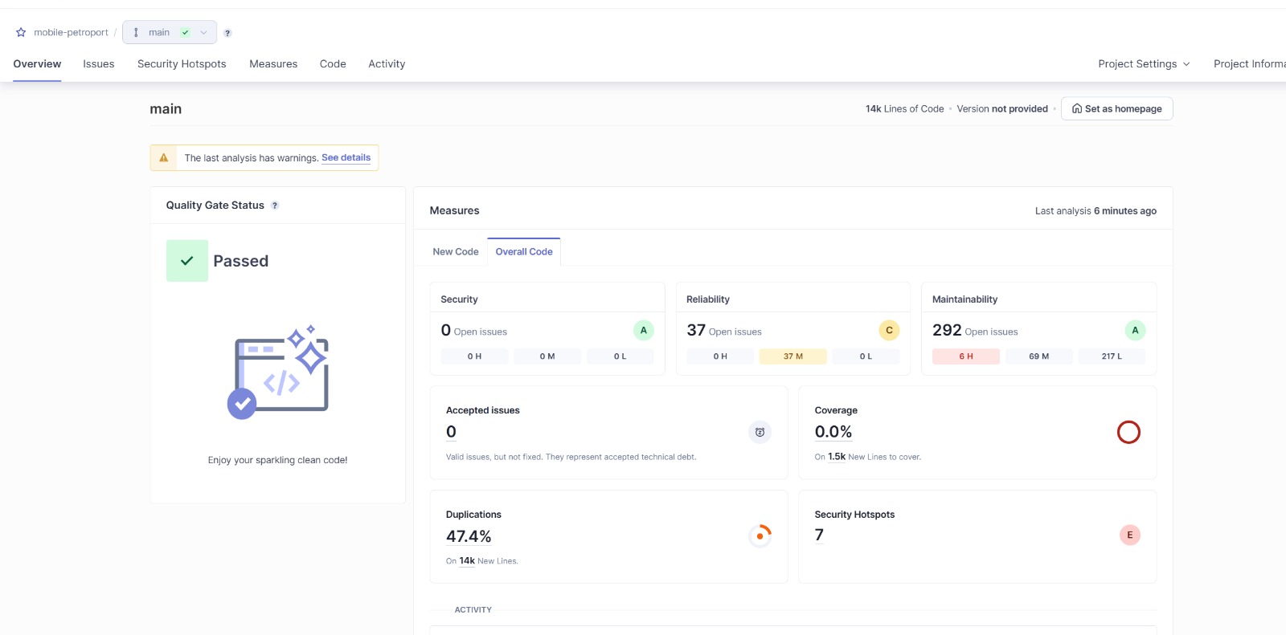Open the main branch dropdown

(170, 33)
